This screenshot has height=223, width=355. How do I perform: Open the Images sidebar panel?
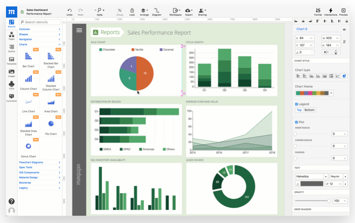(x=12, y=73)
